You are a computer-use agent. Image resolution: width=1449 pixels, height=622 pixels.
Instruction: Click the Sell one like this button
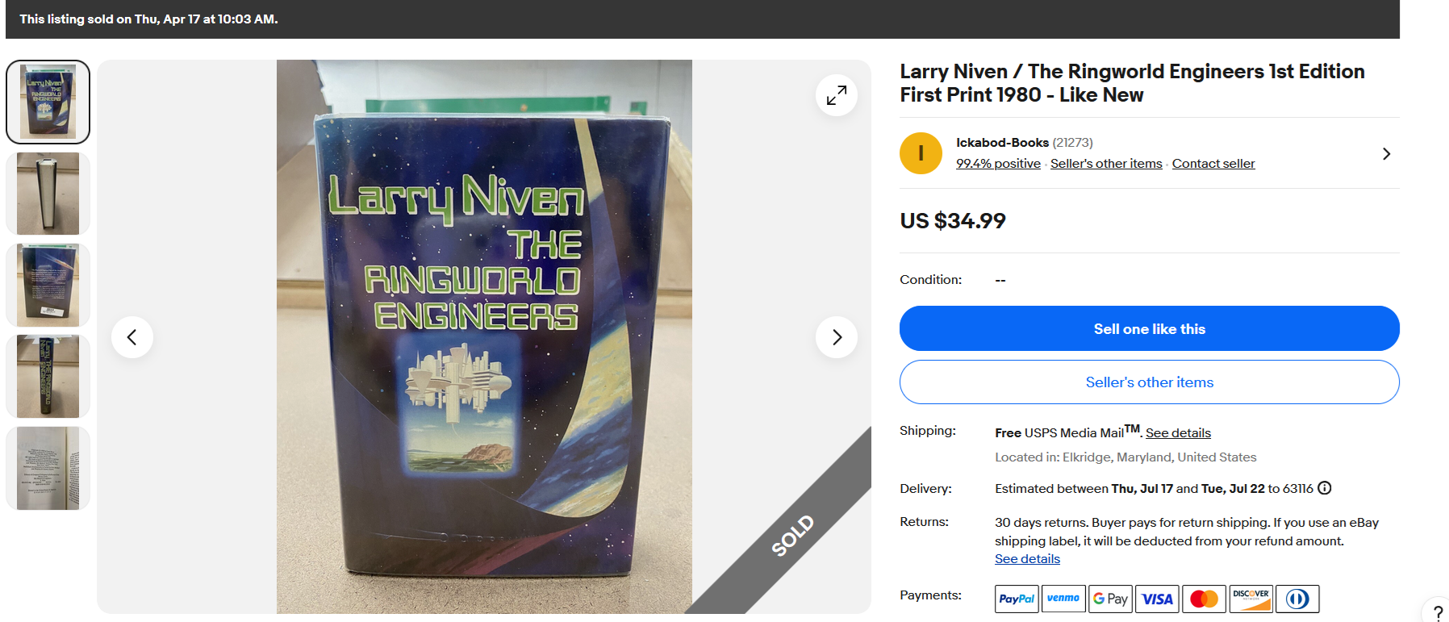click(x=1149, y=328)
